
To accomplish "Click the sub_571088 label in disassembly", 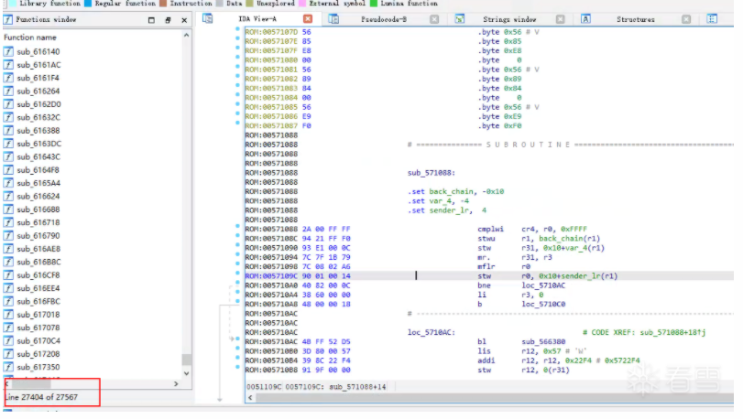I will point(432,173).
